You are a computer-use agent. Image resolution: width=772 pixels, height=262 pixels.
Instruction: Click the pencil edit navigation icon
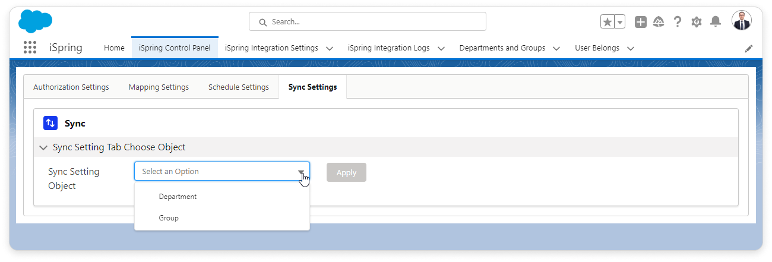748,48
